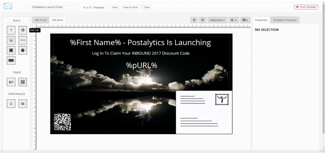Screen dimensions: 326x153
Task: Click the Postalytics Launch Event name field
Action: (x=54, y=7)
